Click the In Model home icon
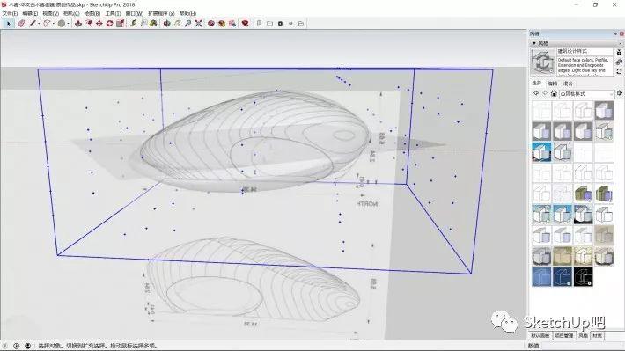The image size is (625, 351). tap(554, 93)
